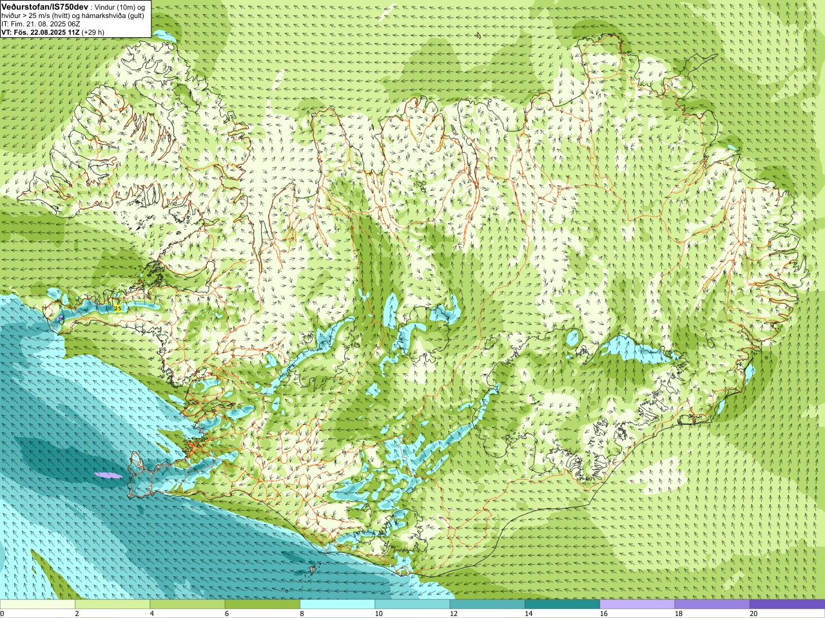Click the "VT: Fös. 22.08.2025 11Z" text
The height and width of the screenshot is (618, 825).
coord(41,32)
